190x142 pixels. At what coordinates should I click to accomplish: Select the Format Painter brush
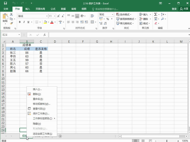[x=11, y=23]
